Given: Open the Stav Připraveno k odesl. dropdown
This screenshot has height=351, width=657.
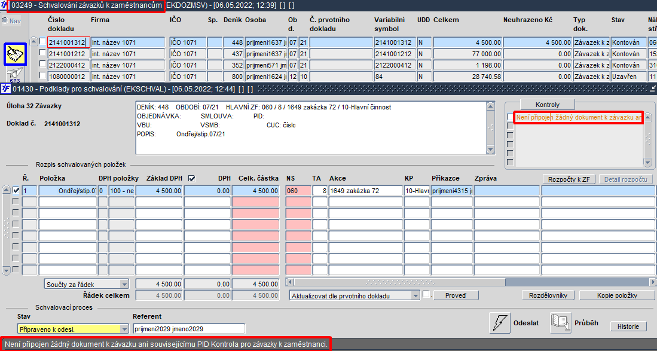Looking at the screenshot, I should point(124,329).
